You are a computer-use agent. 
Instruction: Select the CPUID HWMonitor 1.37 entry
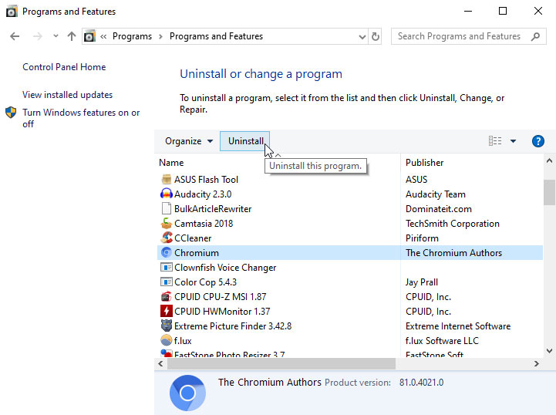222,311
